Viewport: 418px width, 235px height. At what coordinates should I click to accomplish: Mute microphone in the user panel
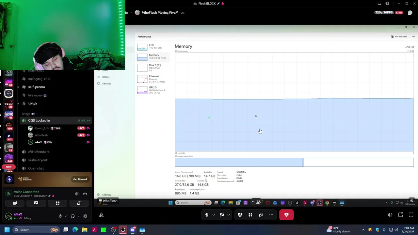click(x=60, y=216)
